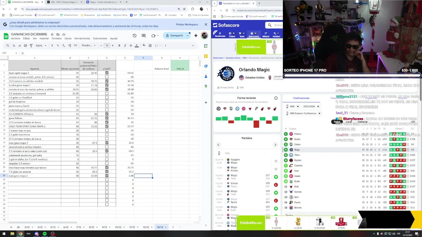Click the move-to-folder icon beside title
The height and width of the screenshot is (237, 422).
(58, 34)
